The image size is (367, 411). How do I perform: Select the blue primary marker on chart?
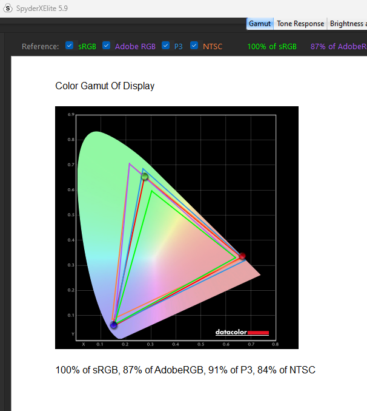coord(113,325)
